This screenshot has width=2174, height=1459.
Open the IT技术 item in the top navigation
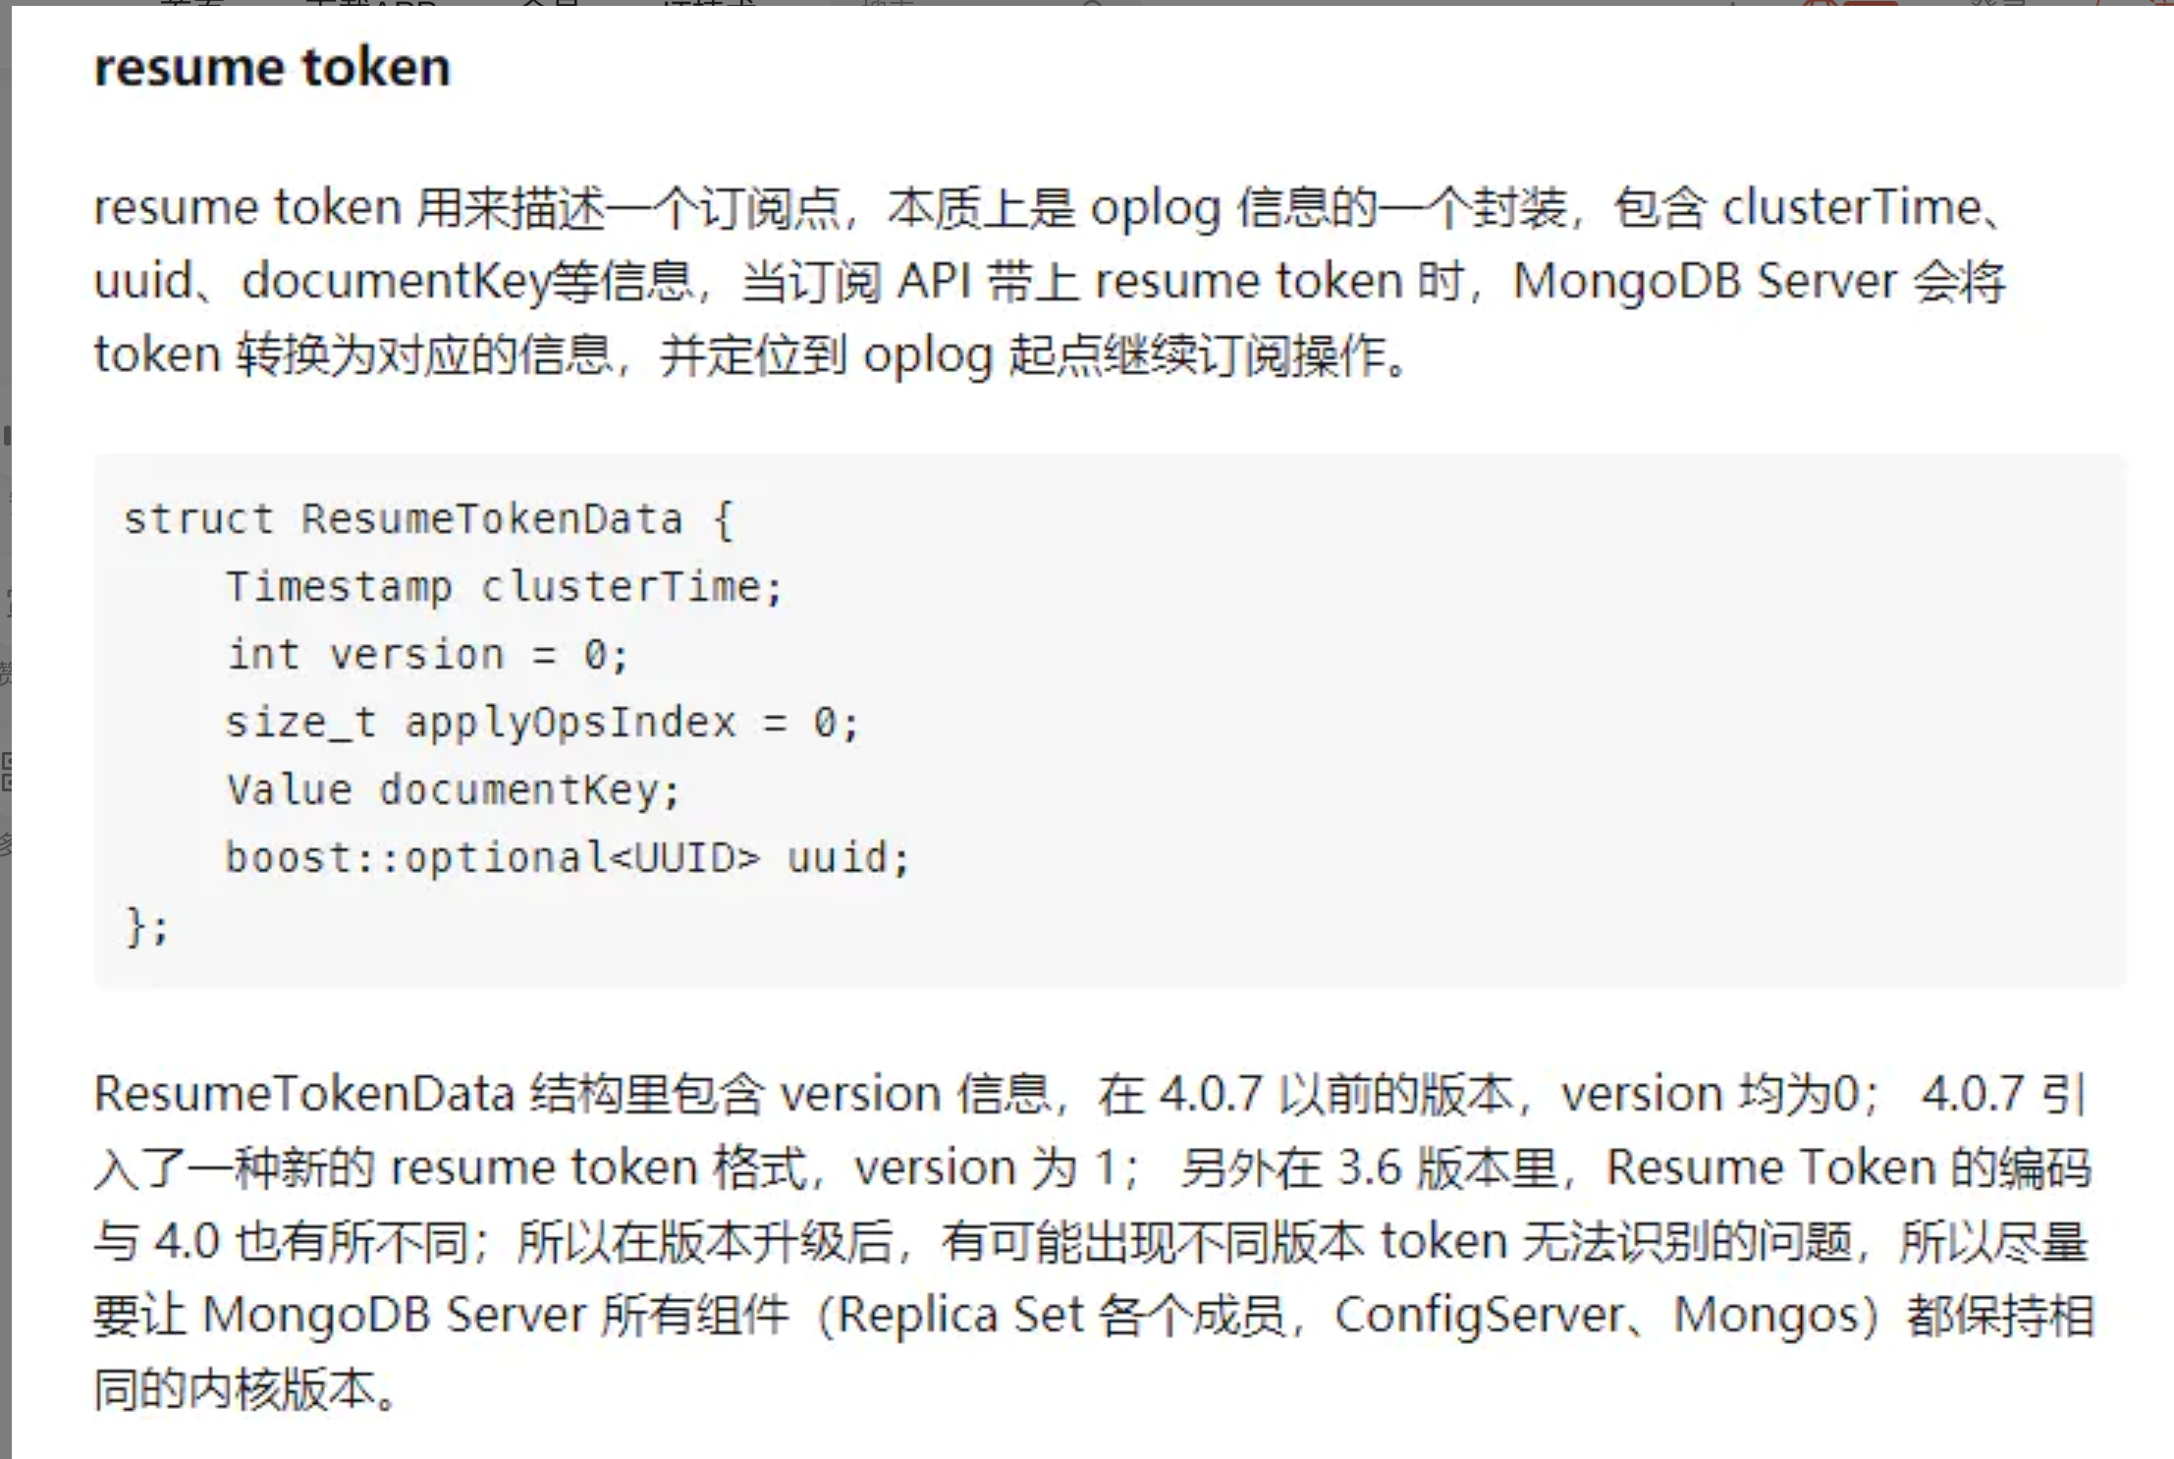point(709,3)
